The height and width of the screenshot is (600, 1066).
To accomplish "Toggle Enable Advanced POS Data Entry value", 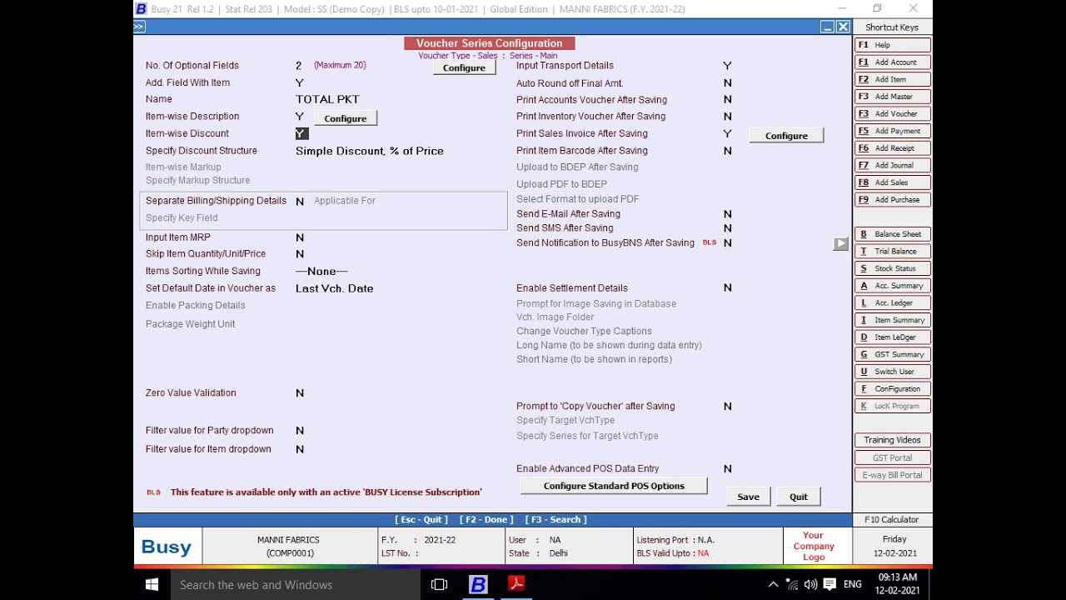I will (728, 469).
